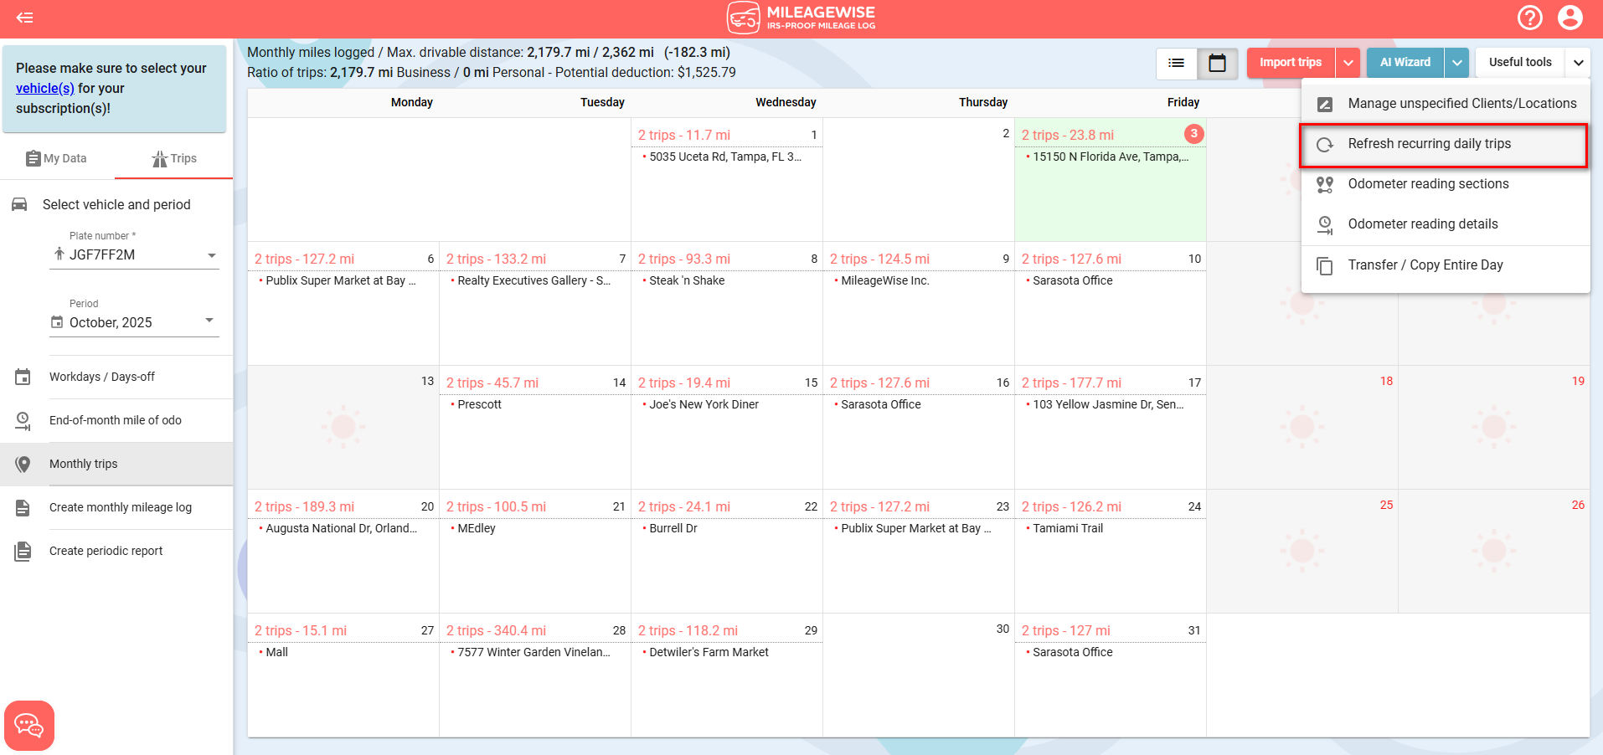
Task: Click the Manage unspecified Clients edit icon
Action: click(x=1325, y=104)
